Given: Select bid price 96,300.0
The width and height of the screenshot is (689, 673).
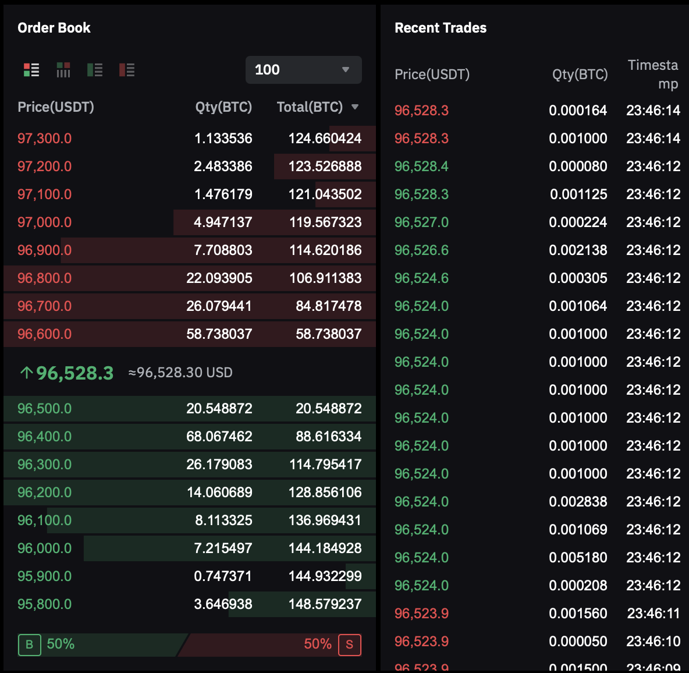Looking at the screenshot, I should pyautogui.click(x=44, y=464).
